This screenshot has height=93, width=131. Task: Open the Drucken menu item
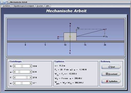click(40, 6)
